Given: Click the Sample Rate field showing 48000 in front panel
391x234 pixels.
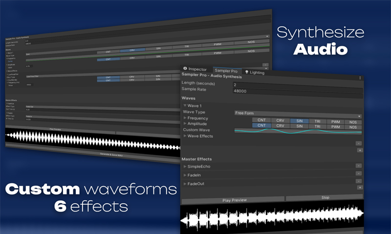Looking at the screenshot, I should 298,91.
